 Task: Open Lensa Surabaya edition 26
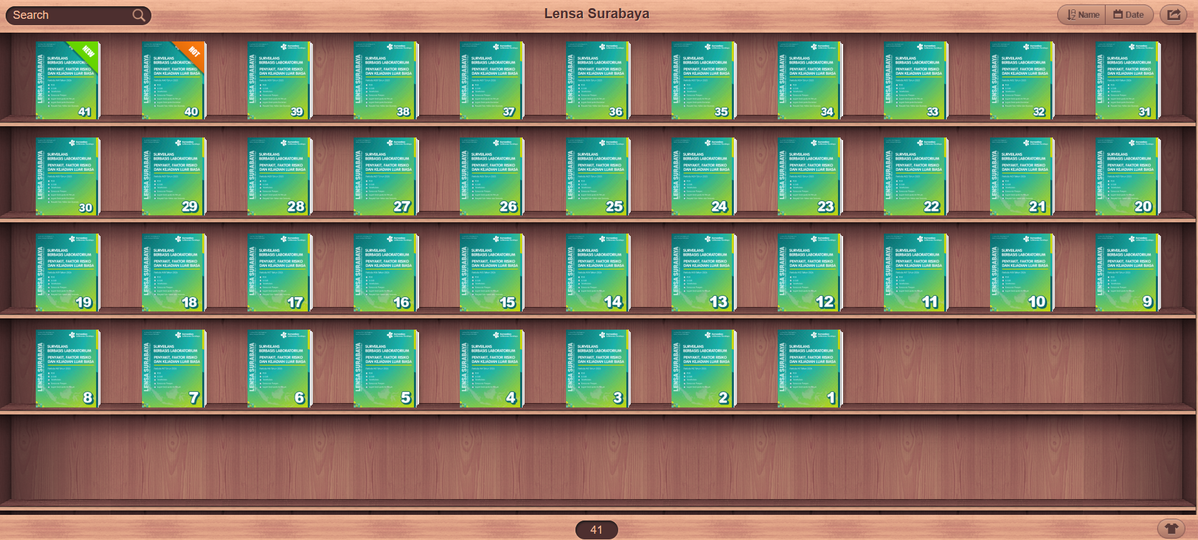coord(492,176)
